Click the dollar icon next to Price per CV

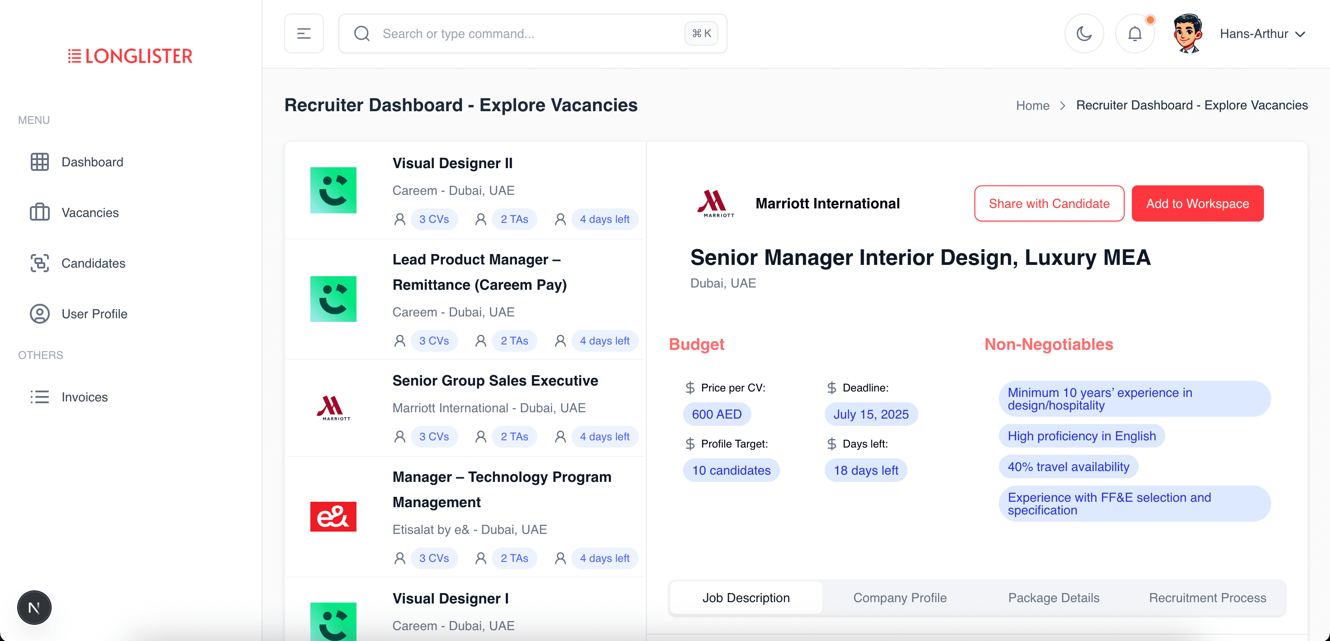690,387
